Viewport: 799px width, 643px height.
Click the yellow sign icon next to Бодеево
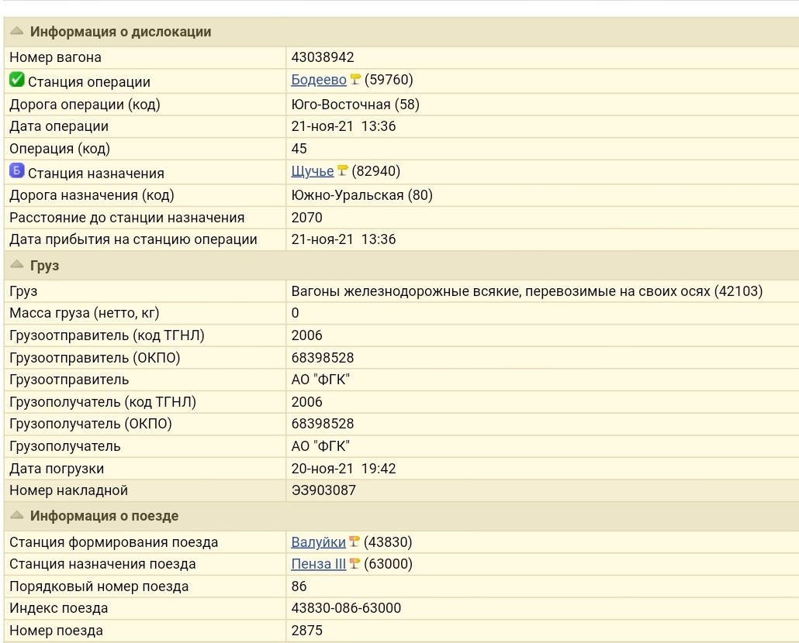[x=355, y=79]
